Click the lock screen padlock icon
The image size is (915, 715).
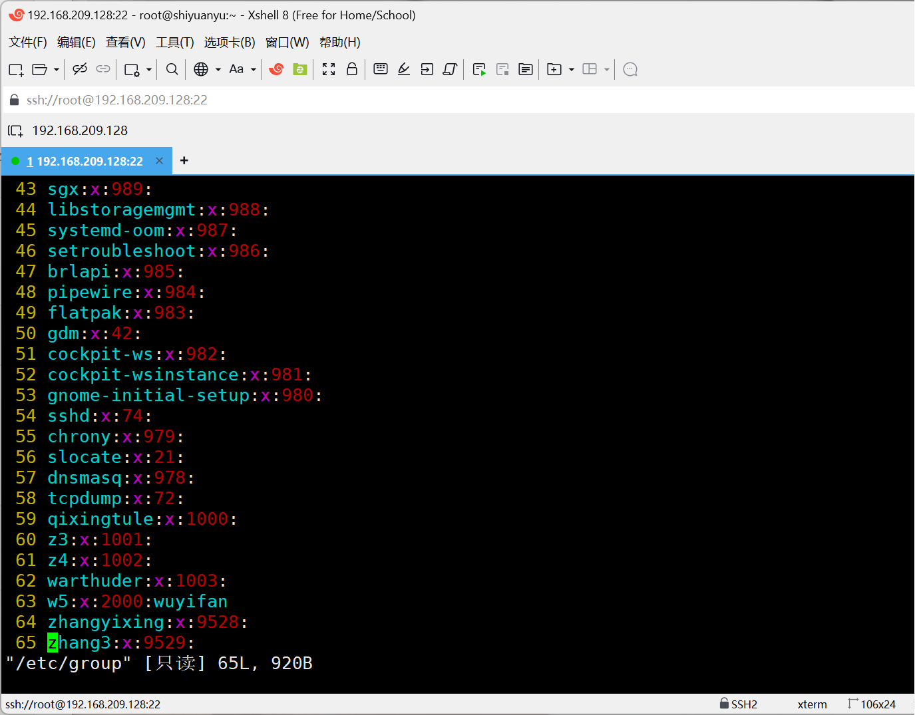coord(352,69)
